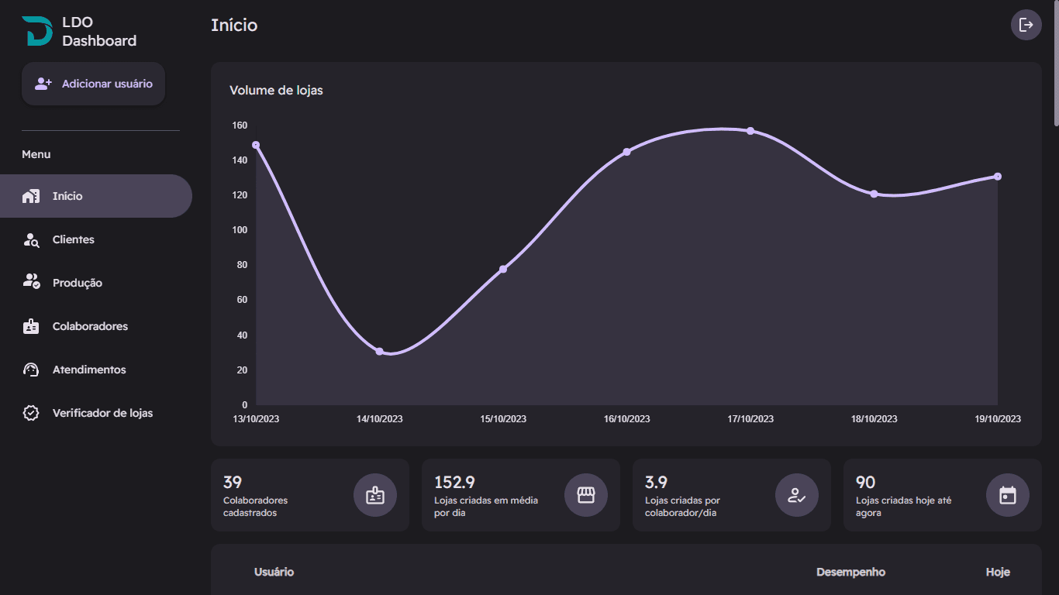This screenshot has height=595, width=1059.
Task: Click the calendar icon beside Lojas criadas hoje
Action: point(1008,495)
